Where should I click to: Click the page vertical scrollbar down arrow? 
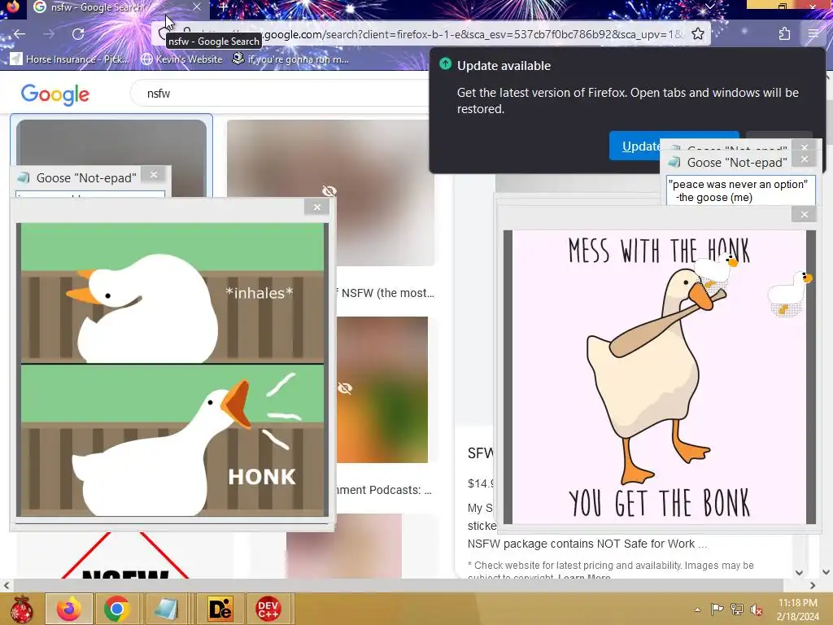click(826, 572)
